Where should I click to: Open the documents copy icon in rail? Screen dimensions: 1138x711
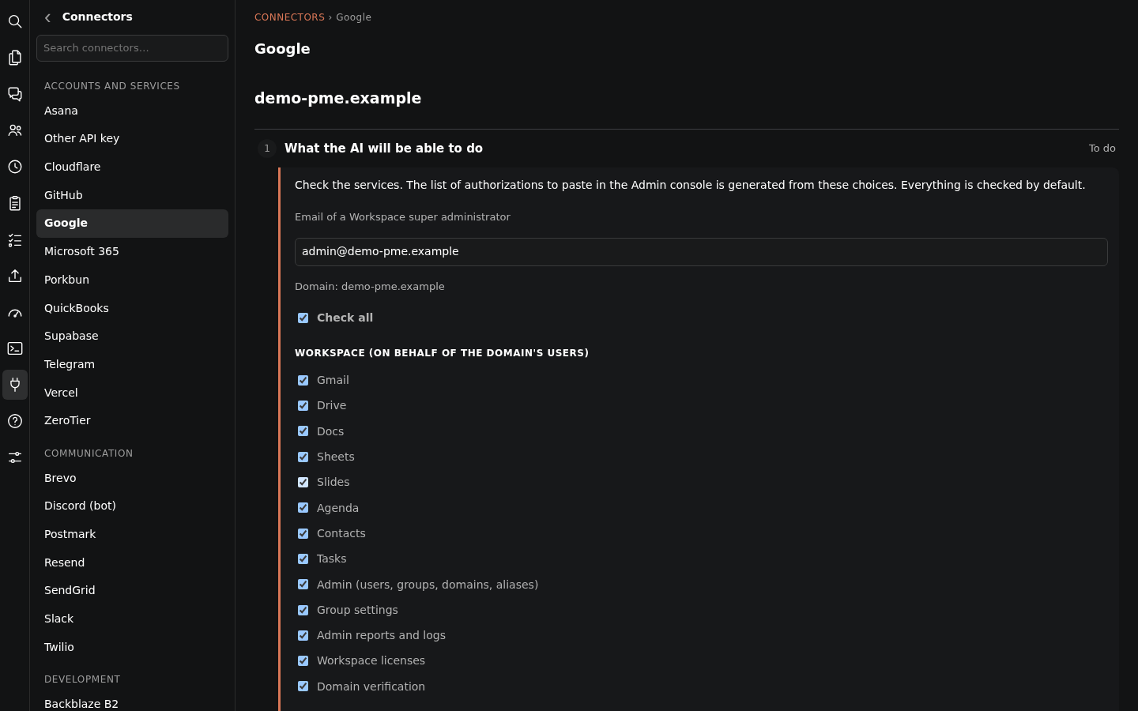click(15, 58)
